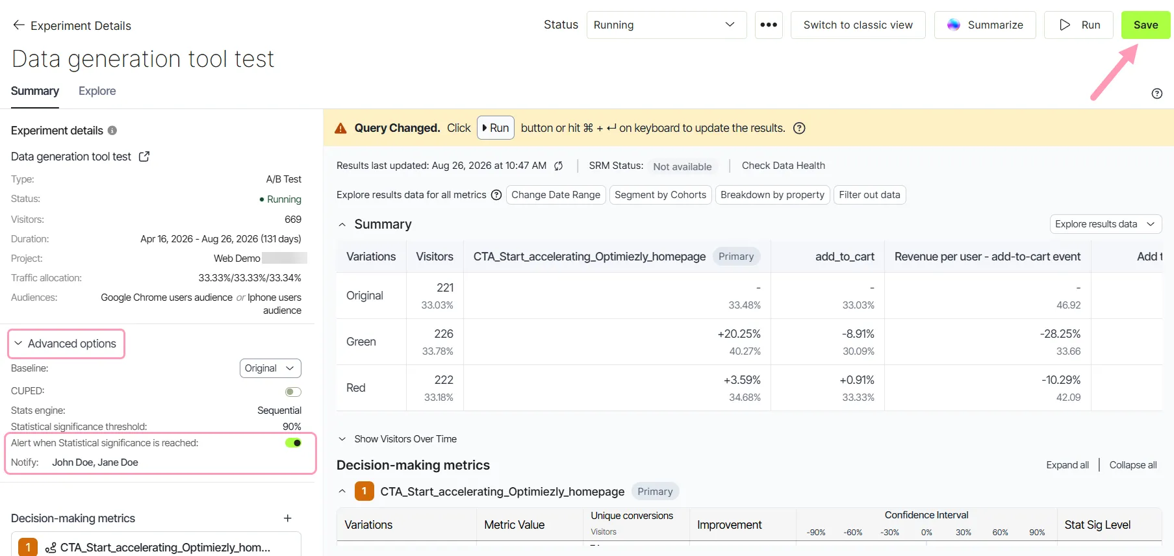
Task: Disable alert when statistical significance is reached
Action: point(293,443)
